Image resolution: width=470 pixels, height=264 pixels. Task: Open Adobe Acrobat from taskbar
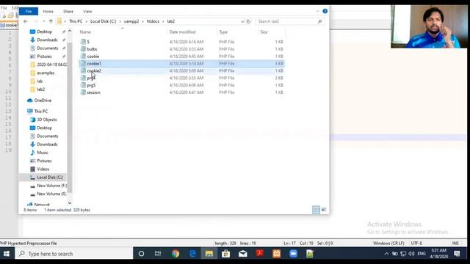(x=259, y=254)
